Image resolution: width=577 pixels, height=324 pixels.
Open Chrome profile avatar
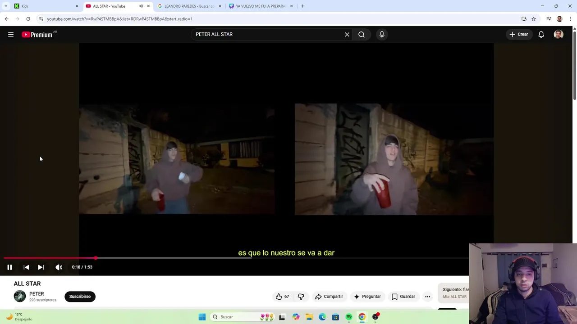point(559,19)
